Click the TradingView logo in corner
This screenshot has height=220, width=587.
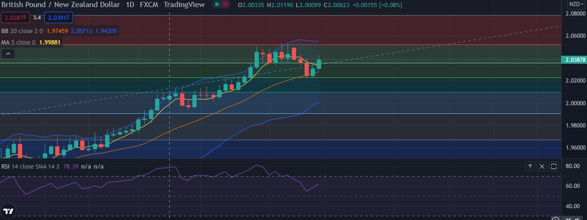[8, 211]
